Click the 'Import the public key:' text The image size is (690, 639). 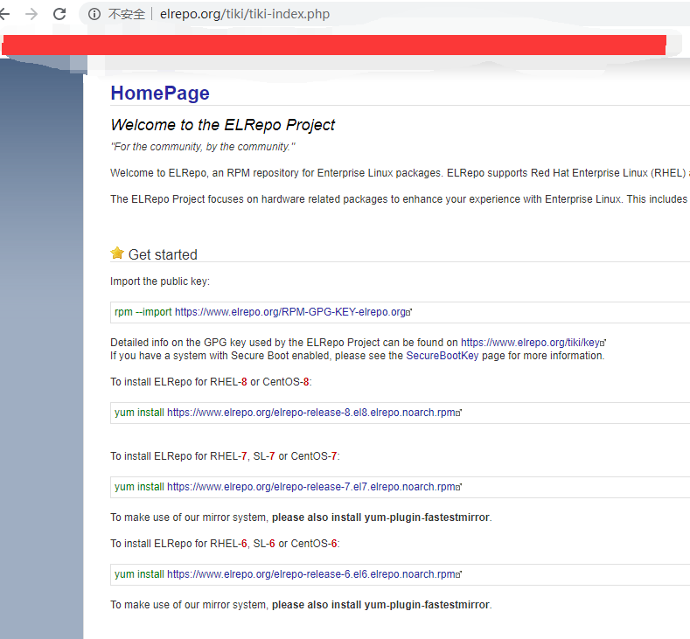point(160,281)
